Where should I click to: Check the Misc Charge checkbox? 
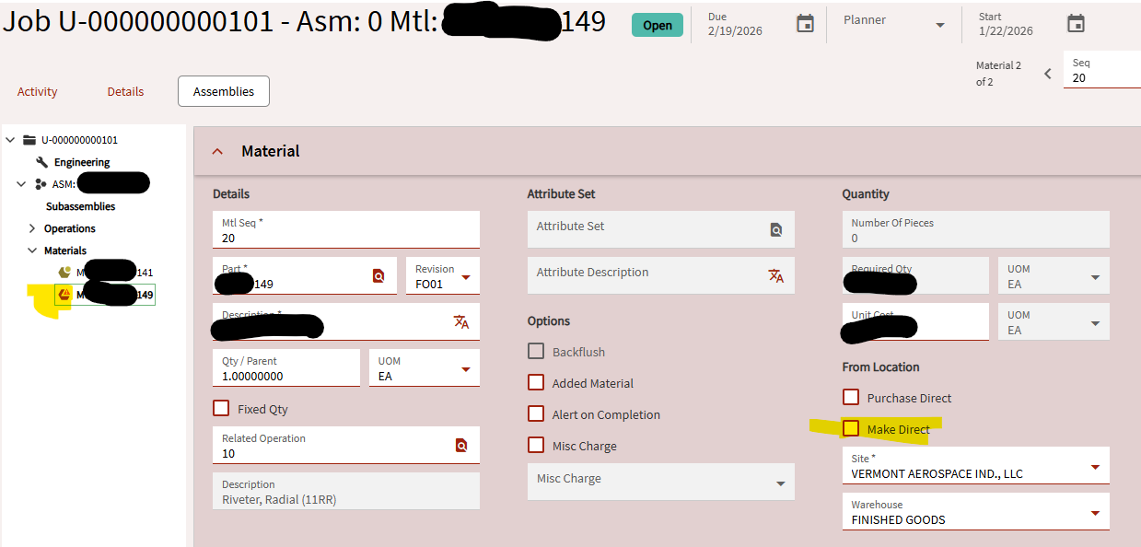pos(536,445)
